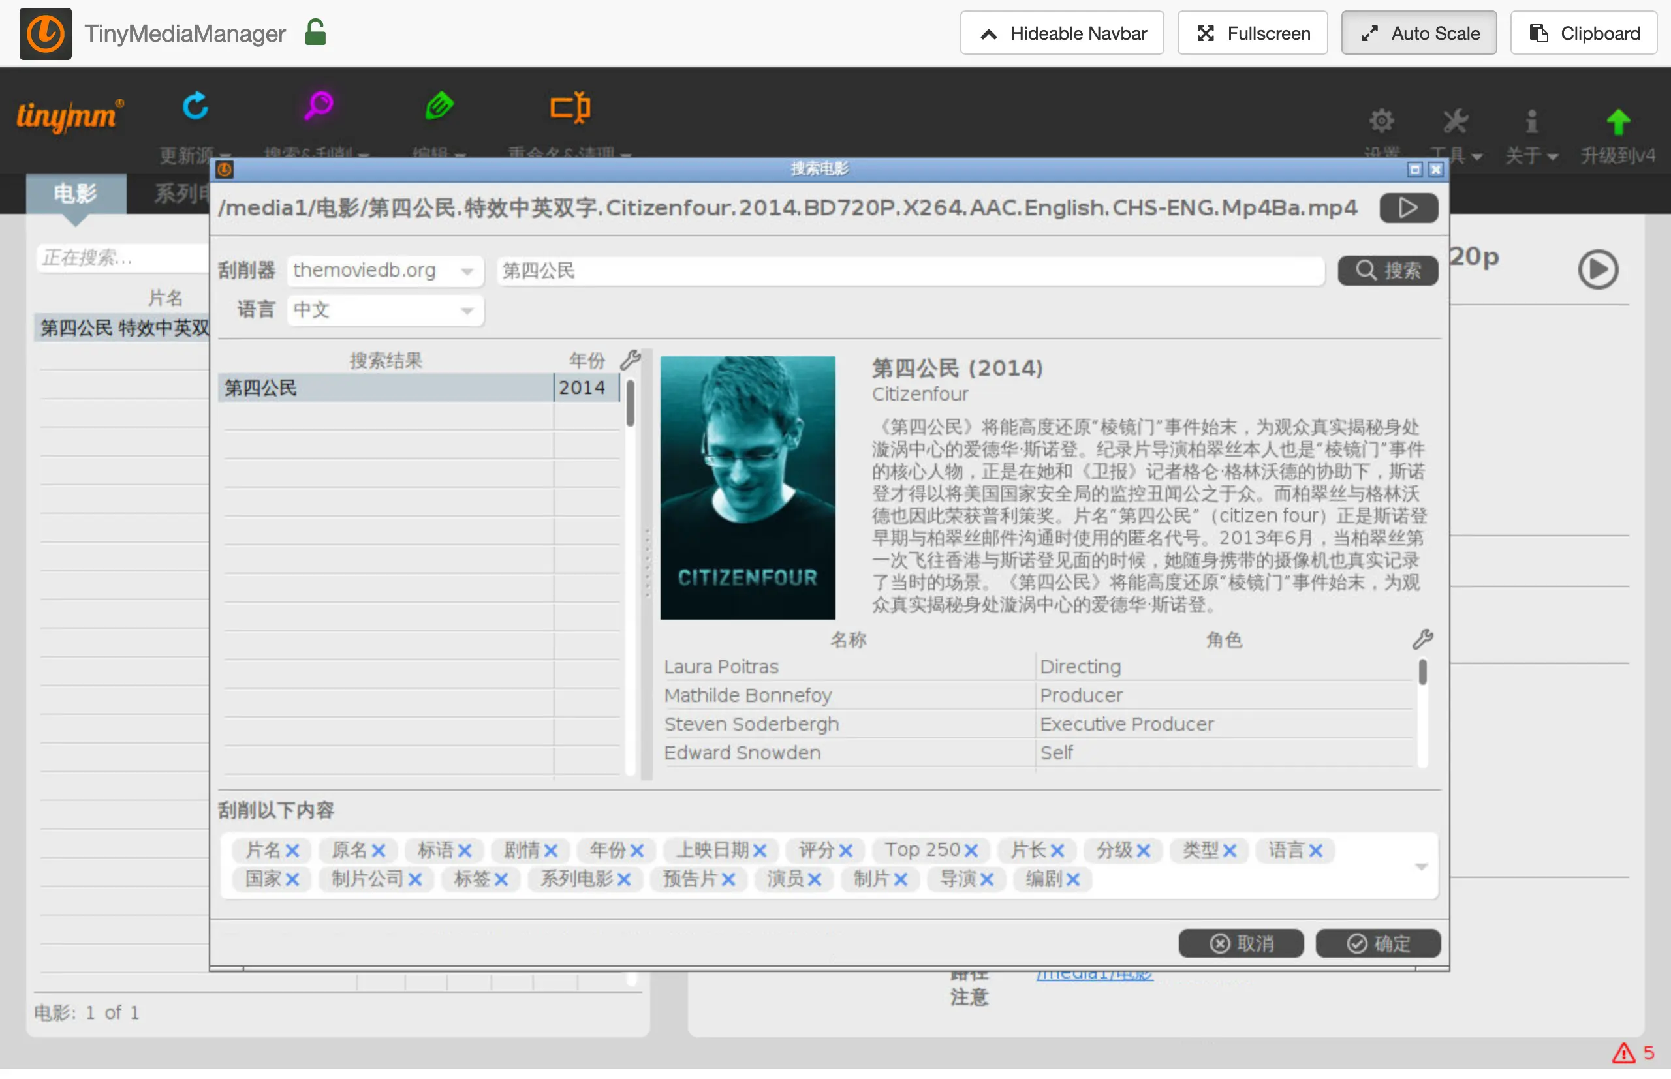Remove the 预告片 scrape tag

[728, 879]
